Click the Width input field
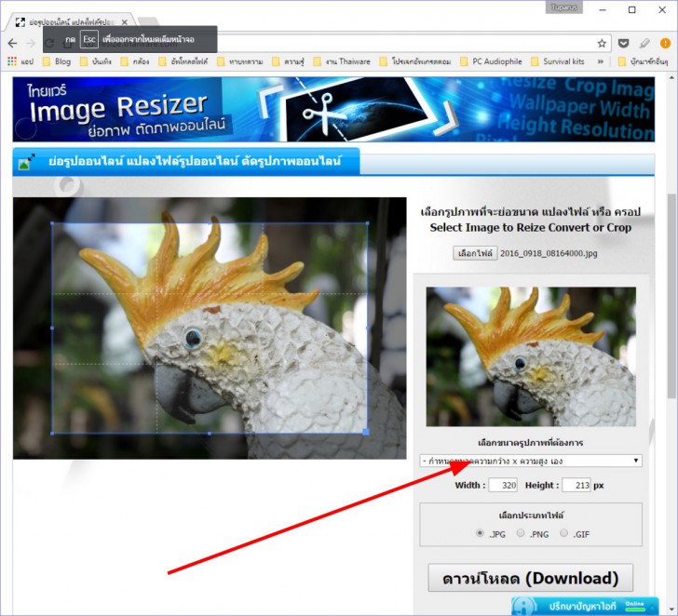This screenshot has width=678, height=616. (x=503, y=485)
